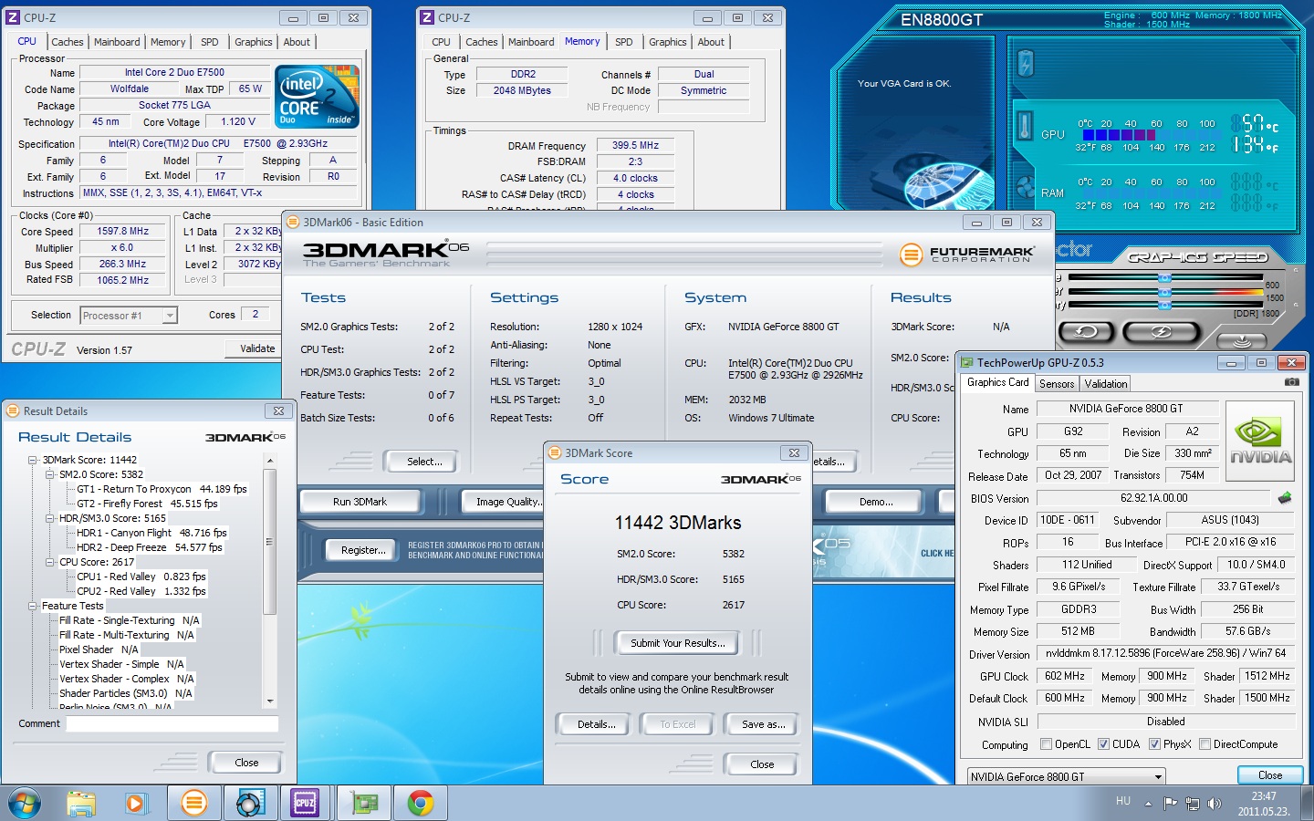Select GT1 - Return To Proxycon result row
This screenshot has height=821, width=1314.
(x=162, y=489)
